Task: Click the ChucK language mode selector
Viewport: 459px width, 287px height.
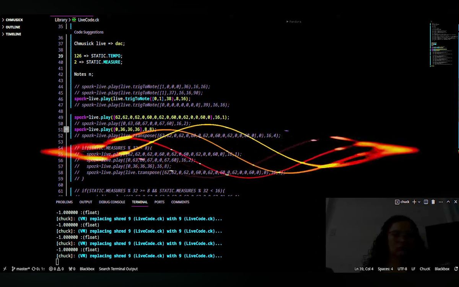Action: click(x=425, y=269)
